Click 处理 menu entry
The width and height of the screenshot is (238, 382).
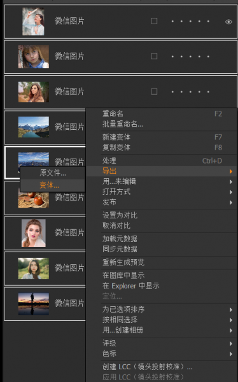pyautogui.click(x=109, y=160)
